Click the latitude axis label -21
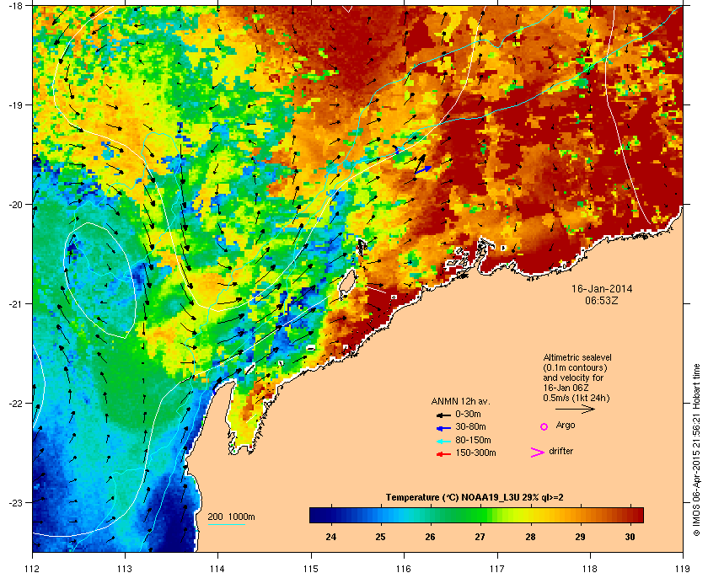Viewport: 708px width, 573px height. pyautogui.click(x=15, y=304)
